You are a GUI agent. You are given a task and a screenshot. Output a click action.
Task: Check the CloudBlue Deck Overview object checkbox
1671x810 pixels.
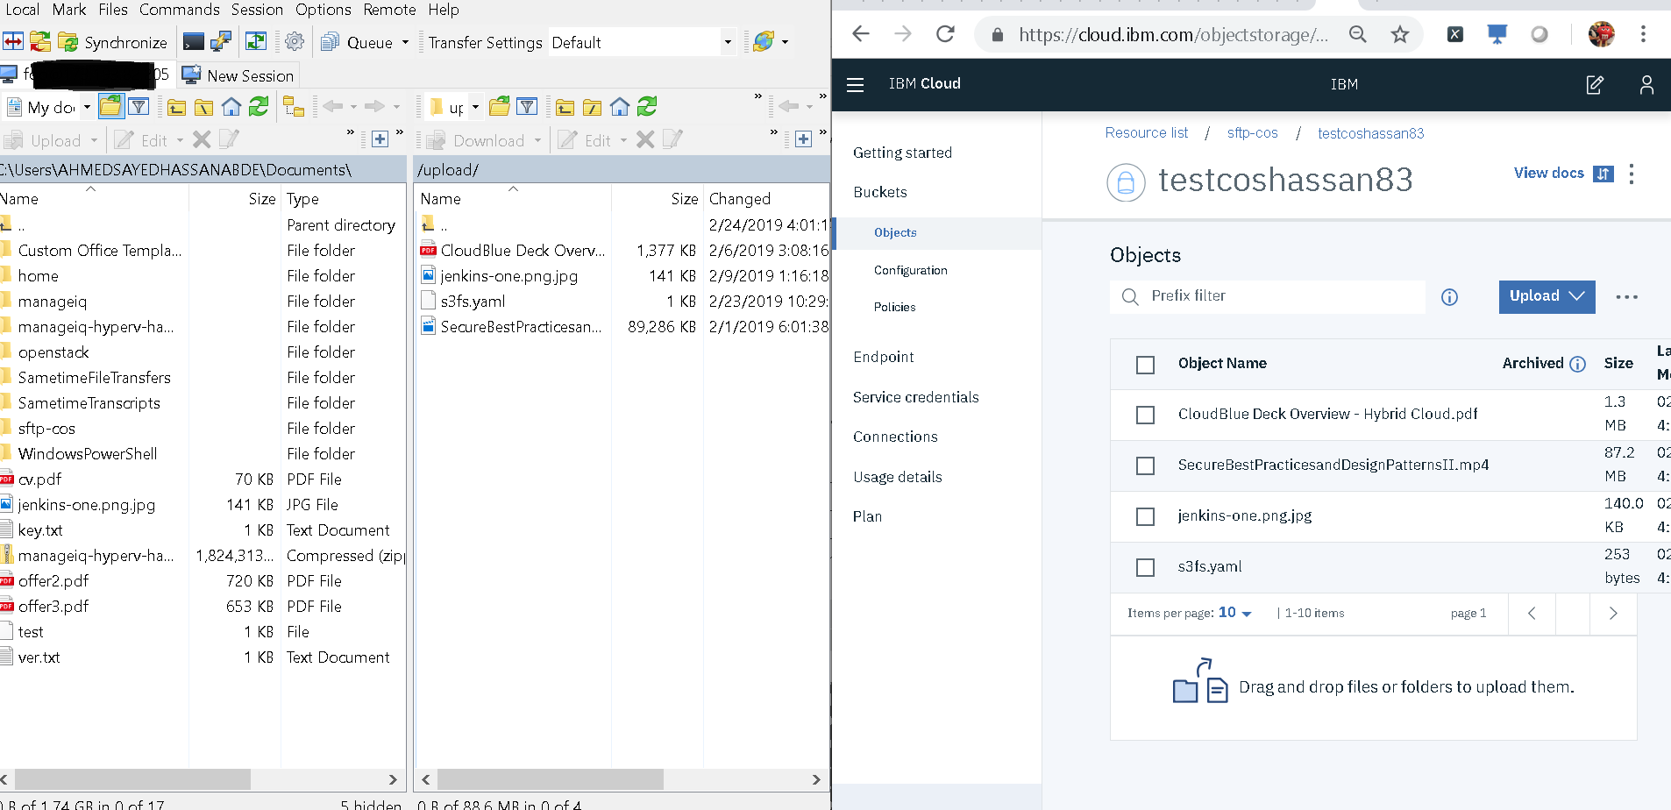(1145, 415)
